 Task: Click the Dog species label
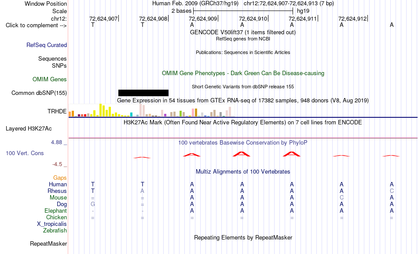(x=62, y=204)
